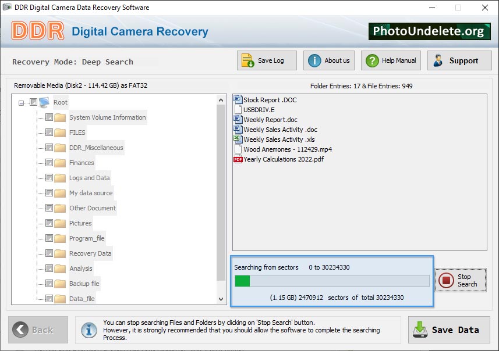Click the green sector search progress bar
Screen dimensions: 499x351
pos(332,281)
